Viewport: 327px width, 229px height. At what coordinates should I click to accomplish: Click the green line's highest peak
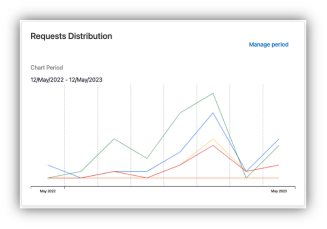(213, 93)
